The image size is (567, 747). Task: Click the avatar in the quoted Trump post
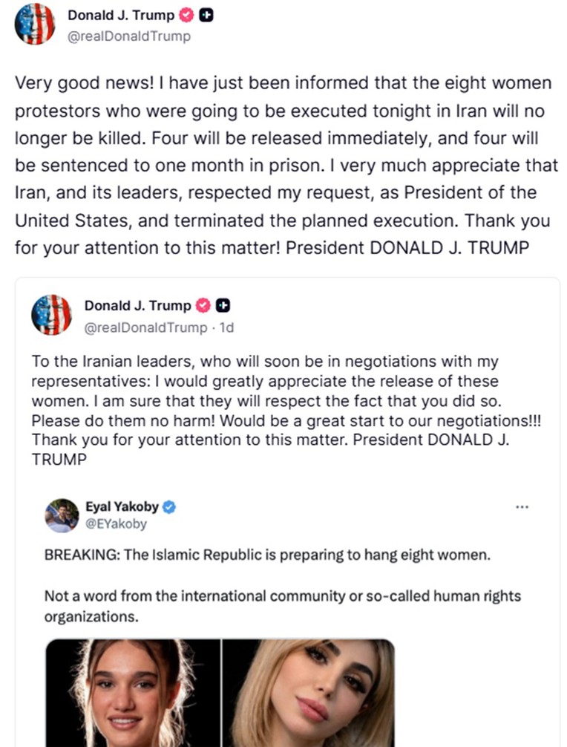(51, 314)
